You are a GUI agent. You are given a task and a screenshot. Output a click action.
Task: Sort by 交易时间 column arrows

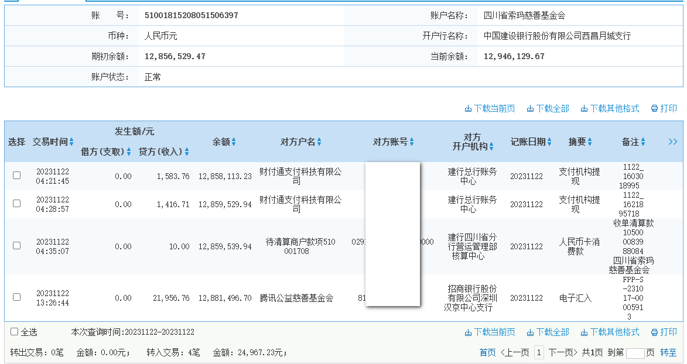(71, 142)
